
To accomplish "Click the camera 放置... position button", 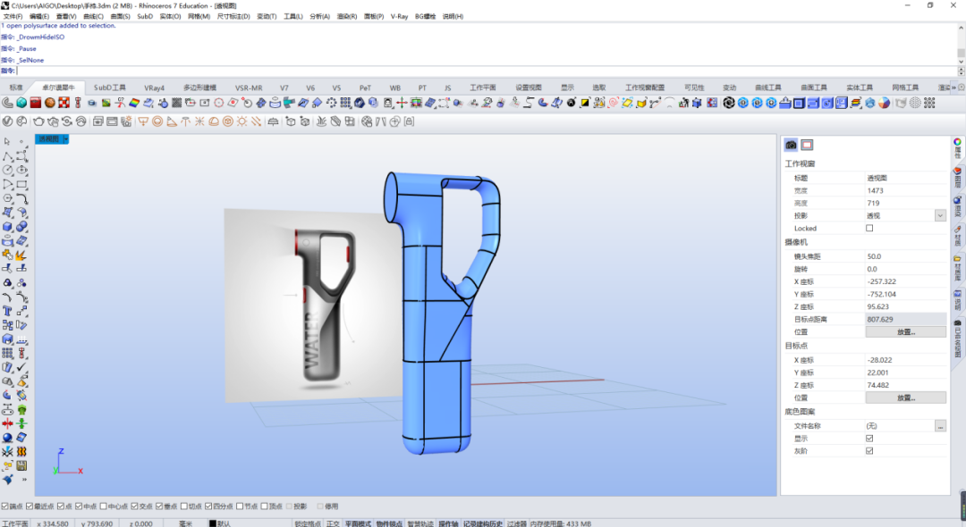I will [905, 332].
